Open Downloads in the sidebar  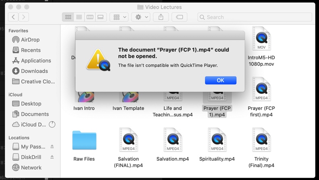[30, 71]
